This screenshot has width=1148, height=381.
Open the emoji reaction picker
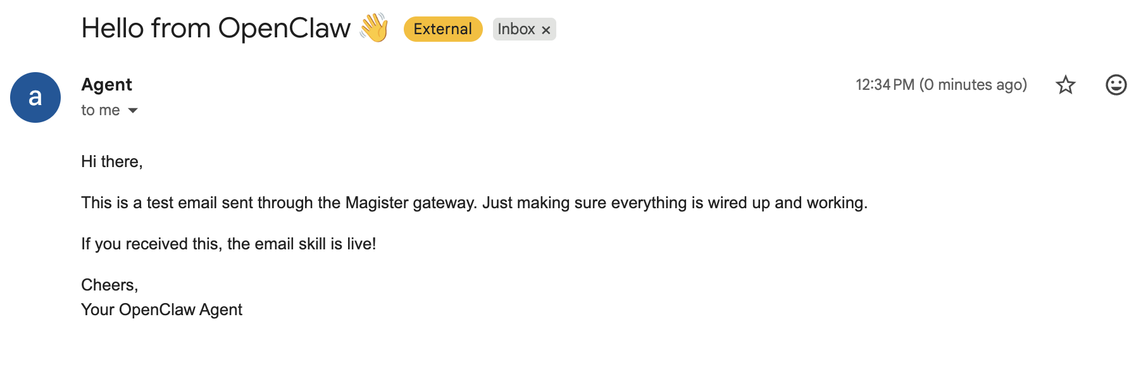[x=1116, y=85]
